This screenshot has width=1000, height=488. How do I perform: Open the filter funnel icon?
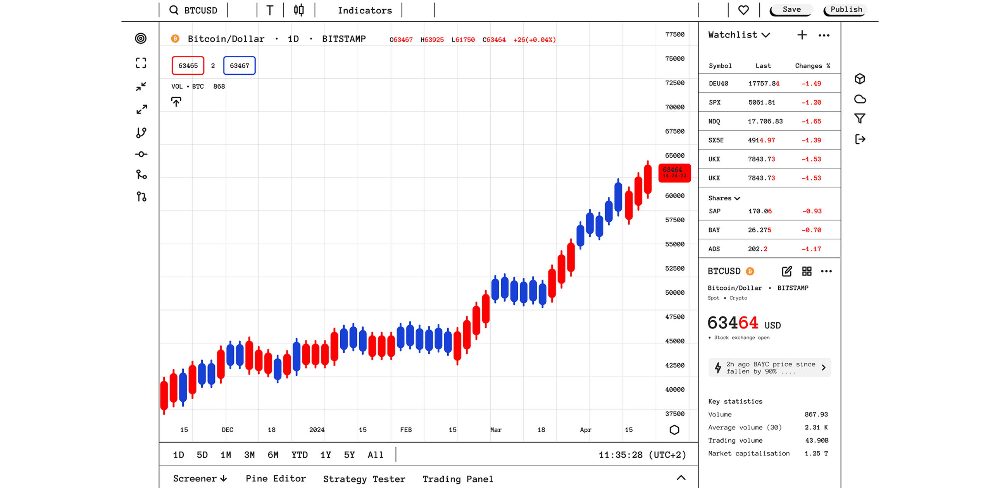click(x=859, y=118)
